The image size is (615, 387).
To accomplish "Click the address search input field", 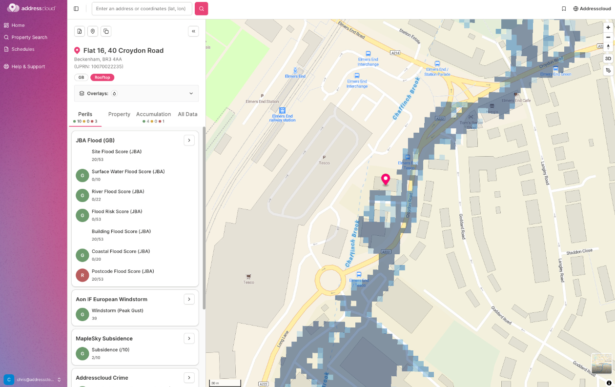I will 142,9.
